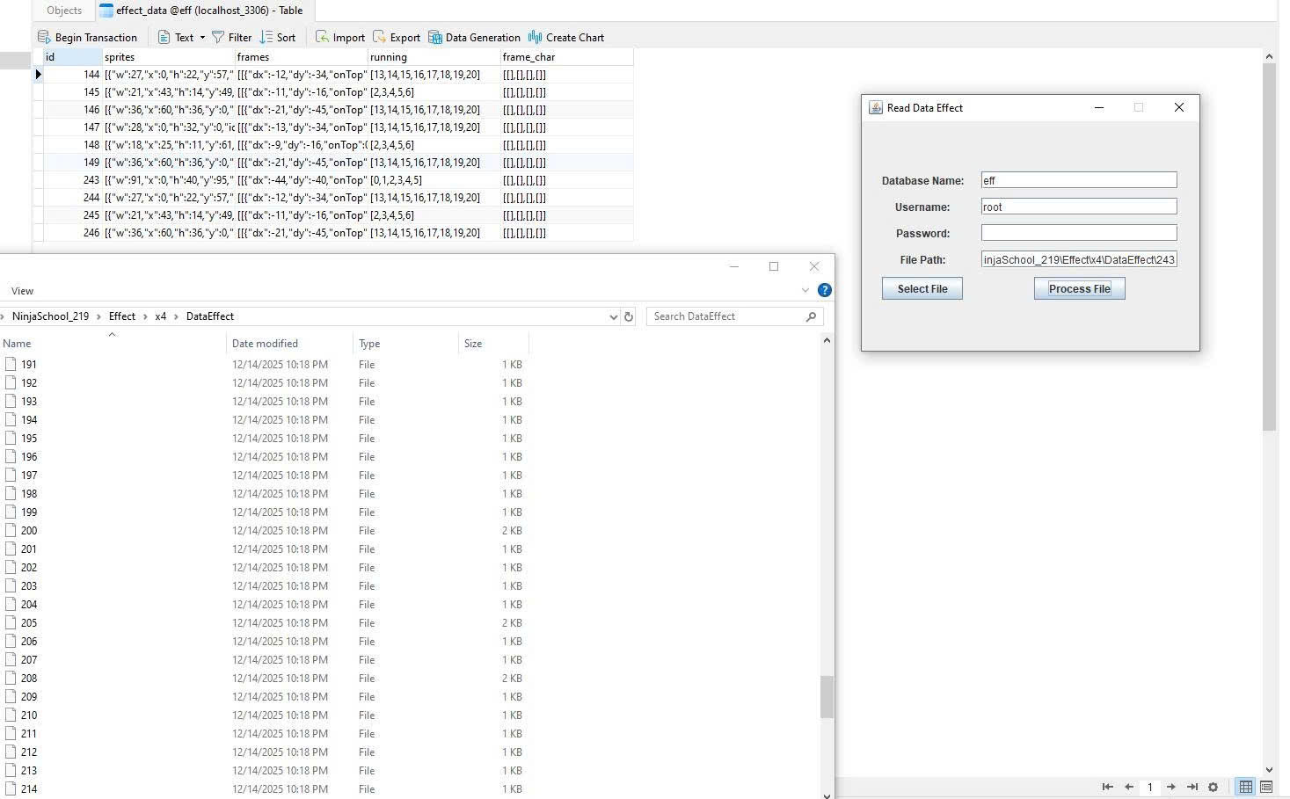
Task: Refresh the DataEffect folder view
Action: click(627, 316)
